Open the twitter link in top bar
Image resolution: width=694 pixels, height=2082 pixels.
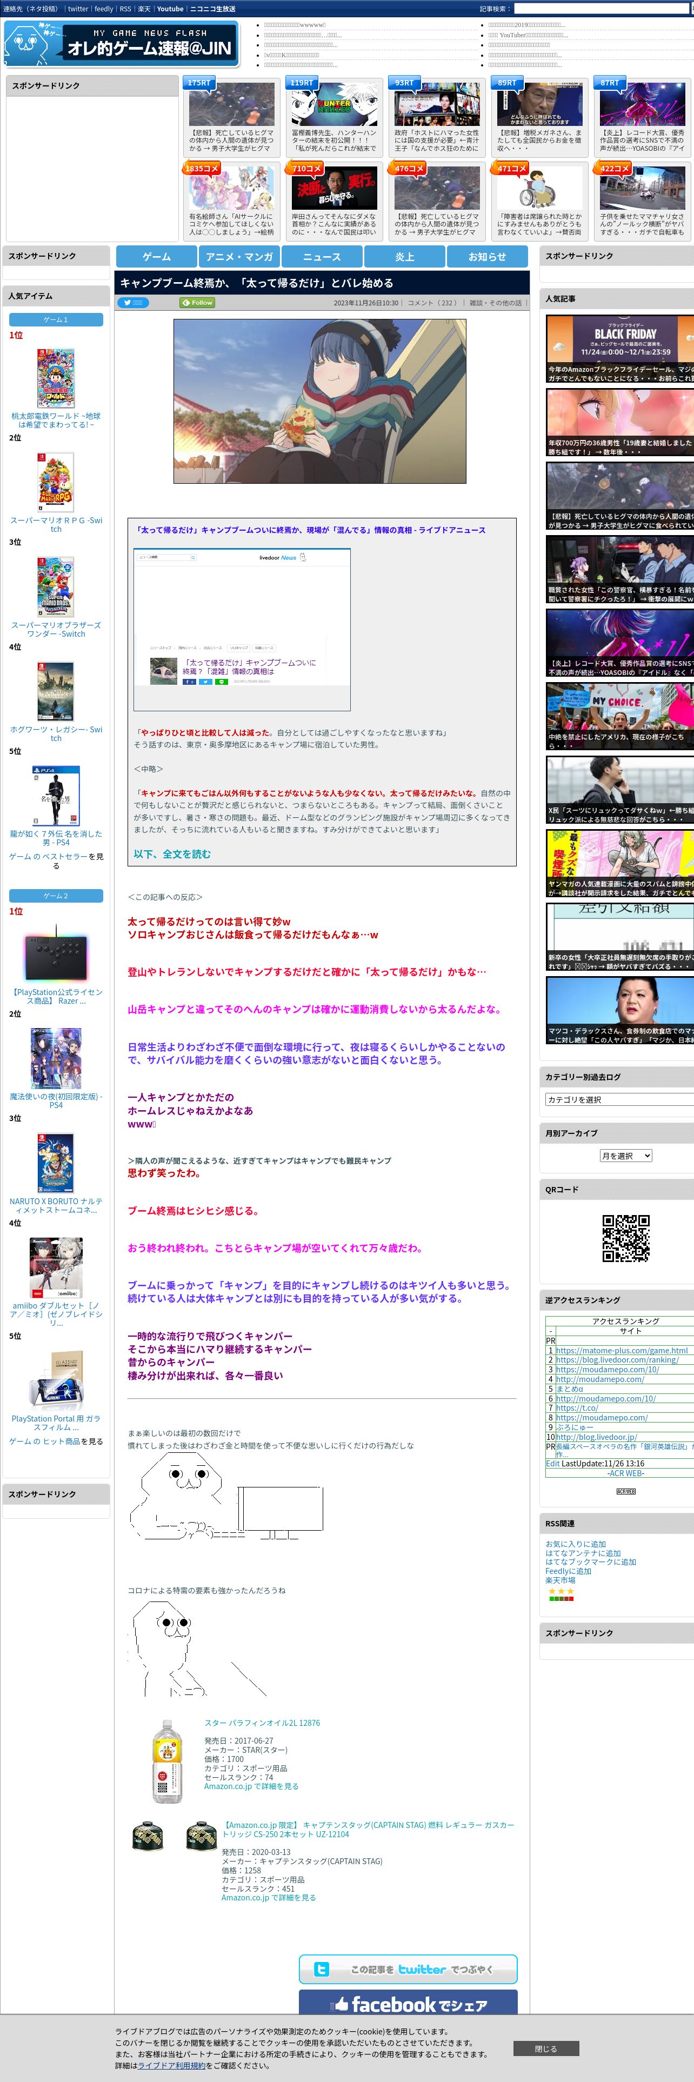pos(78,9)
